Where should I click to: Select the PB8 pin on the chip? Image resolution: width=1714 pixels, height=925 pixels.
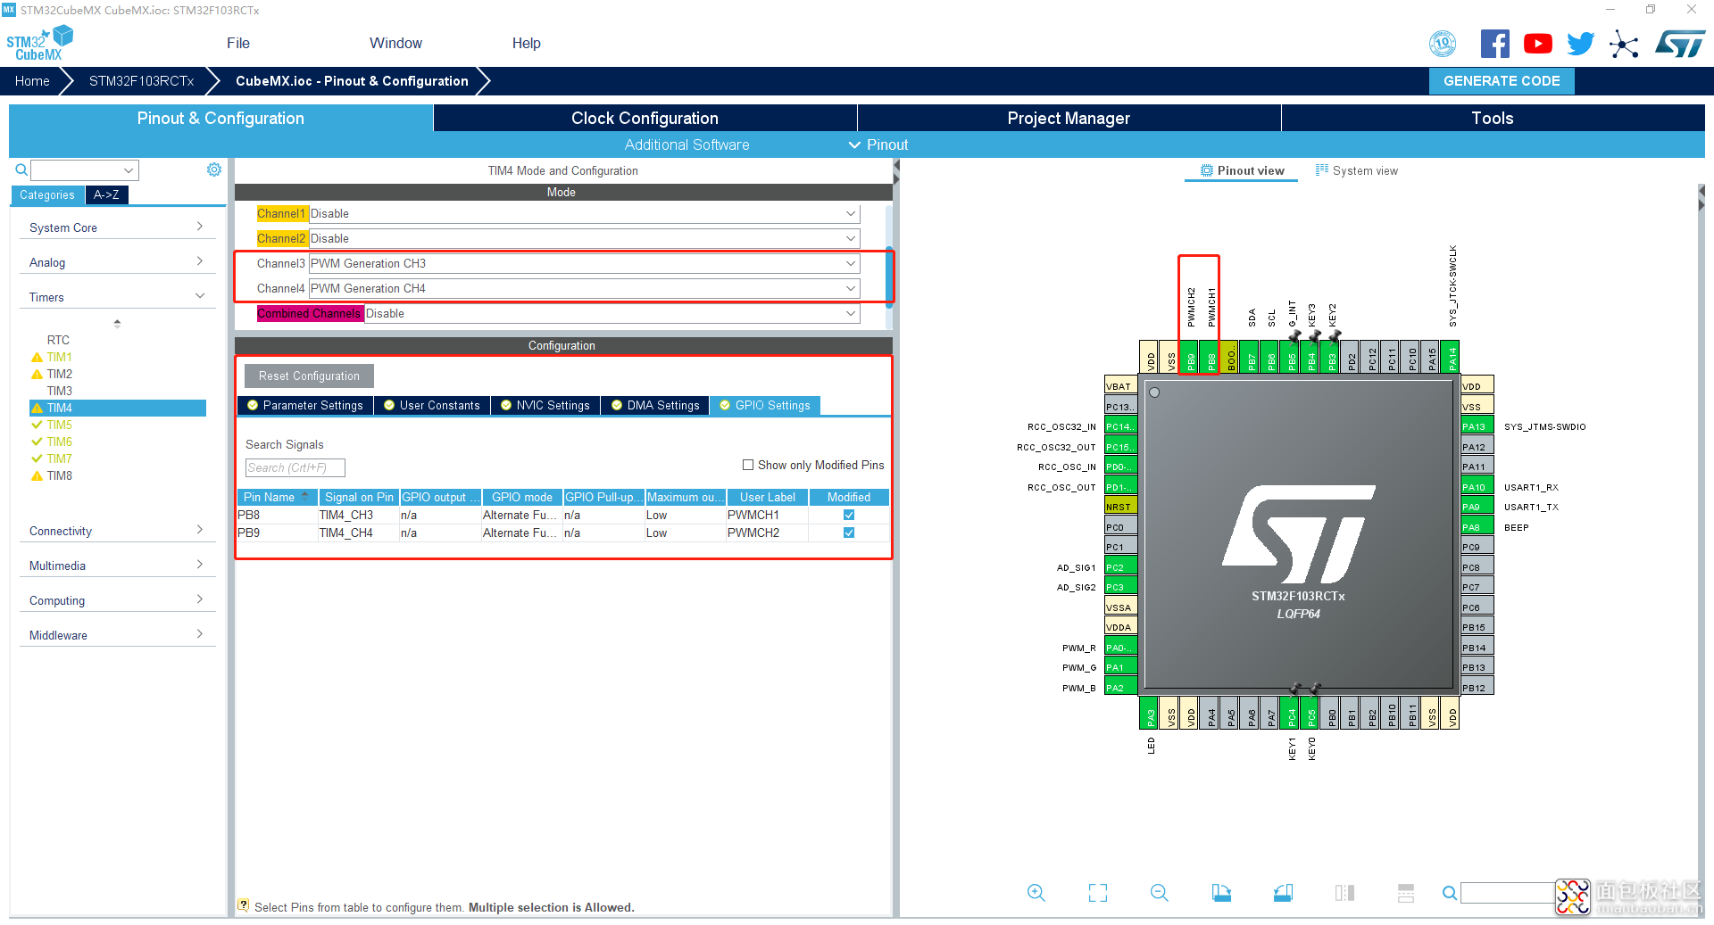(1211, 356)
